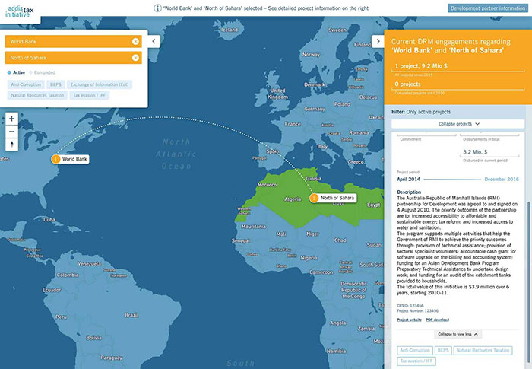Click the Morocco label on map
Viewport: 532px width, 369px height.
(x=267, y=185)
